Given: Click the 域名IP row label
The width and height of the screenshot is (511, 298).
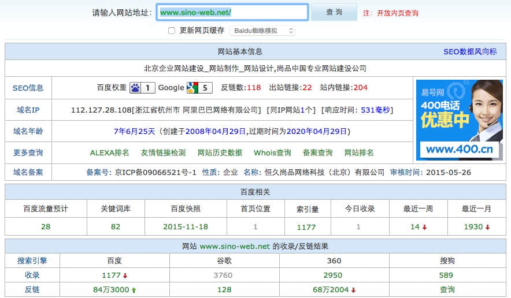Looking at the screenshot, I should [x=28, y=110].
